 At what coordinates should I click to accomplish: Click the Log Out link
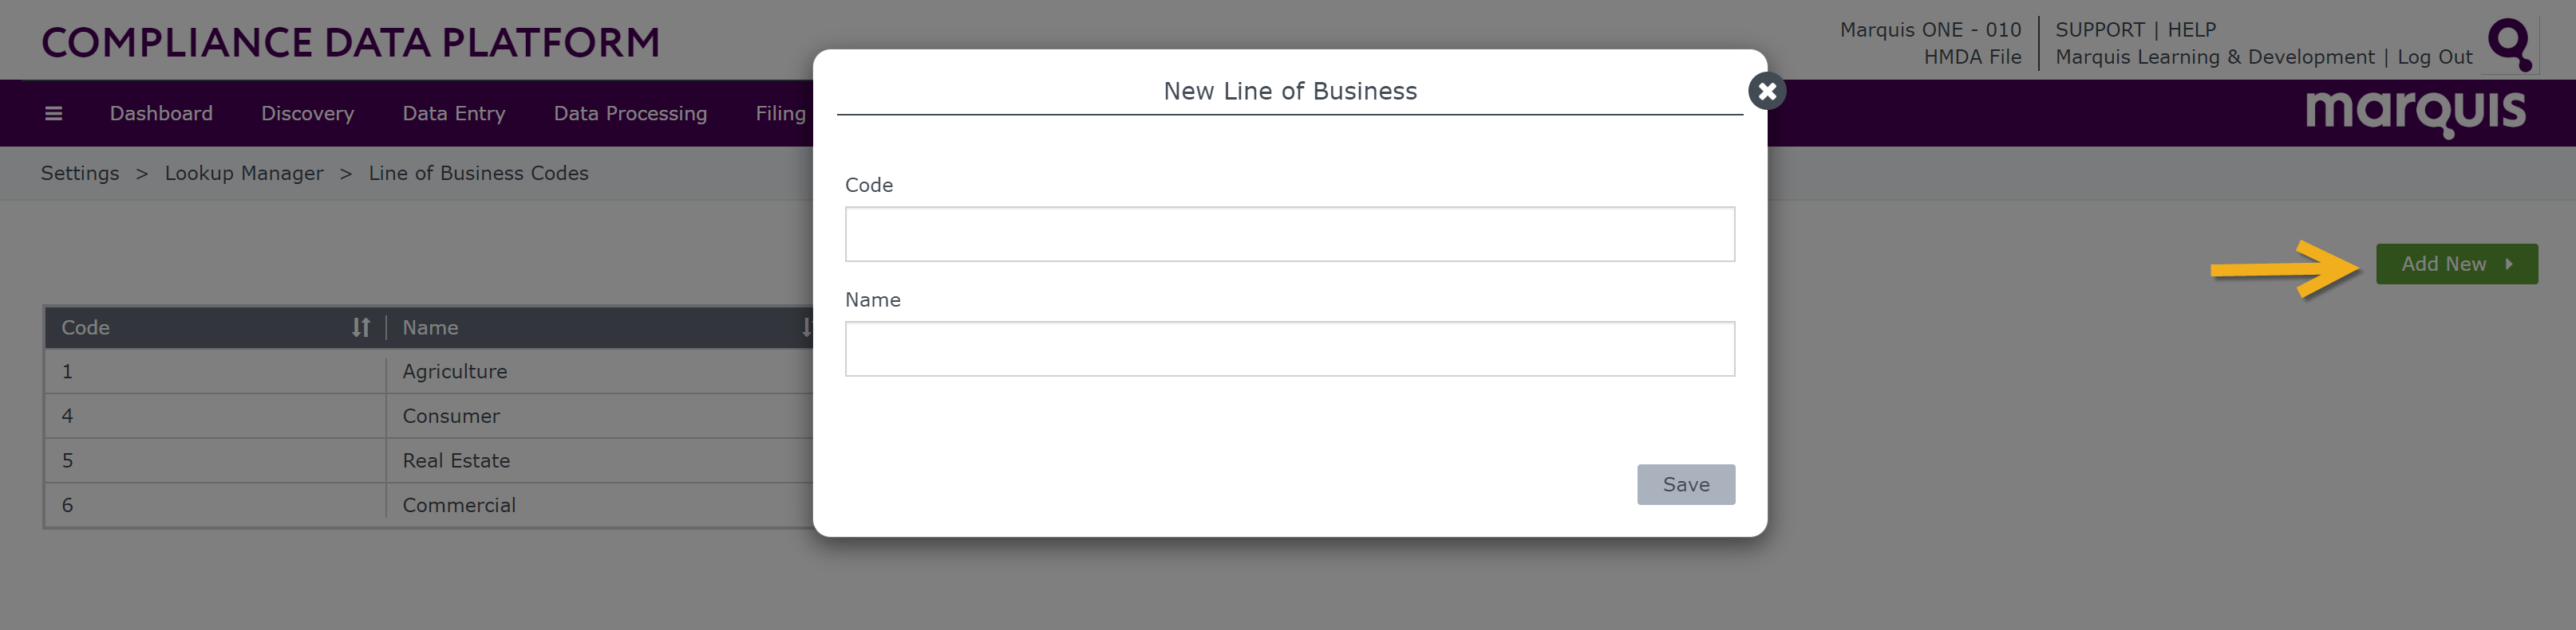pos(2434,57)
